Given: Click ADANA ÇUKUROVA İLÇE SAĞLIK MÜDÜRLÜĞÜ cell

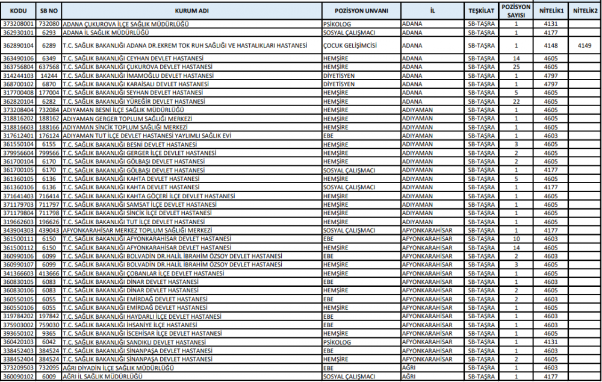Looking at the screenshot, I should 191,24.
